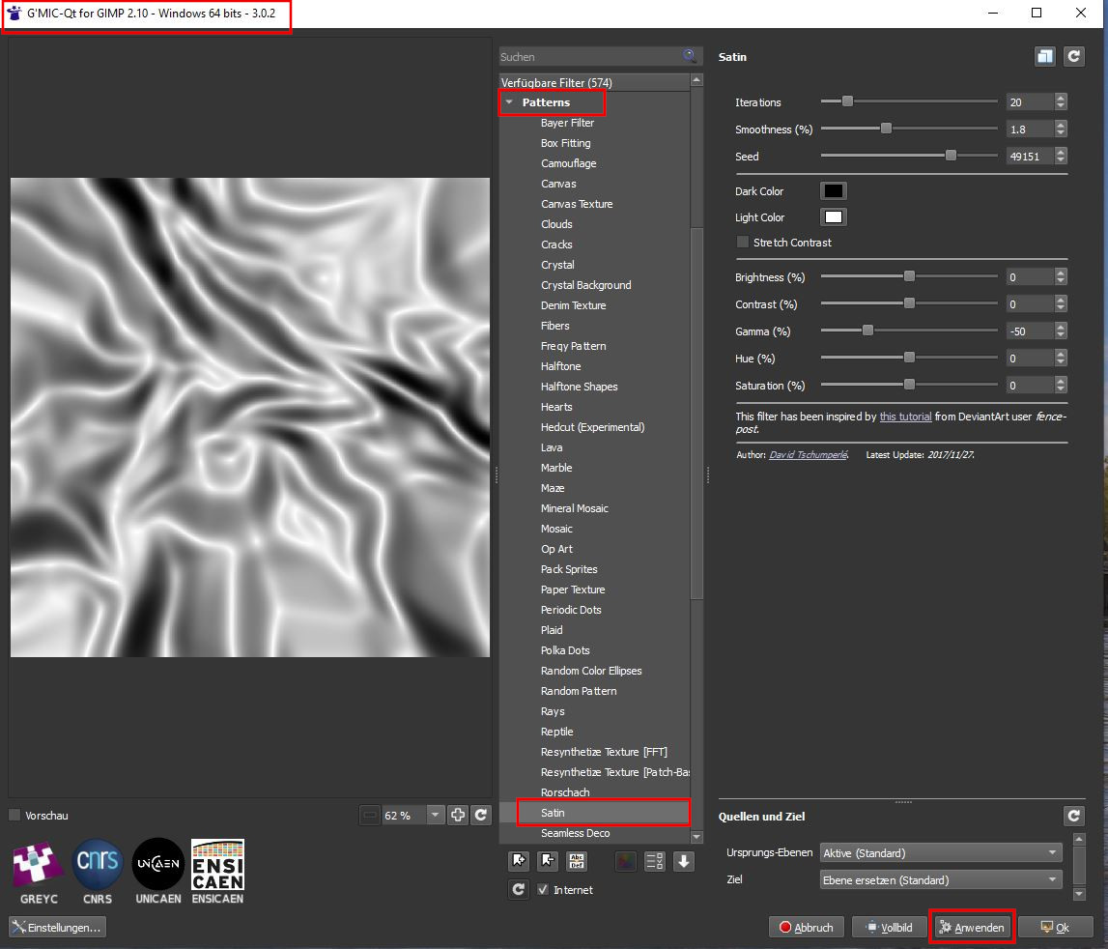1108x949 pixels.
Task: Uncheck the Internet checkbox
Action: coord(544,889)
